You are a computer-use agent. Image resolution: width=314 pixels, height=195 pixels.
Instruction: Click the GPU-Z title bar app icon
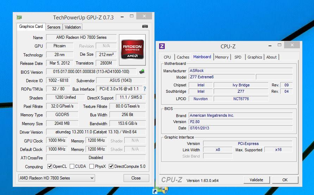19,17
